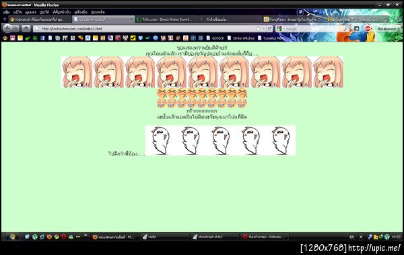Open the ประวัติ (History) menu
Image resolution: width=404 pixels, height=255 pixels.
tap(44, 12)
